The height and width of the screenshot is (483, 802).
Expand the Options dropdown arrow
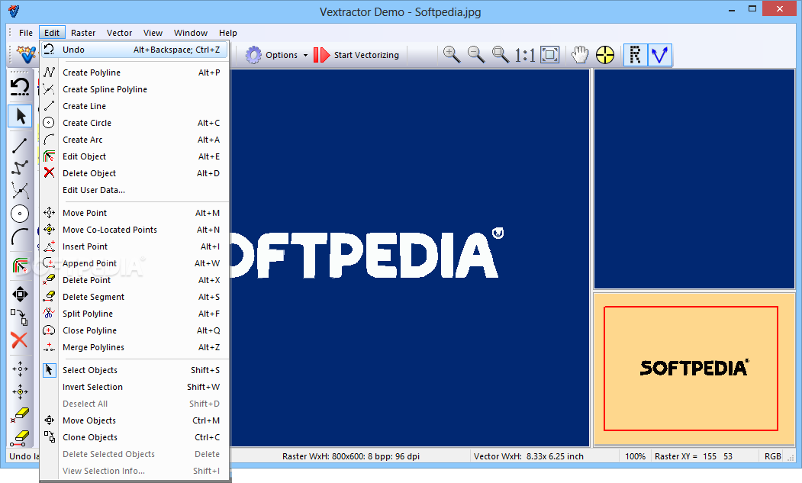(x=305, y=55)
